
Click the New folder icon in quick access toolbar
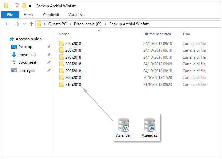[24, 6]
